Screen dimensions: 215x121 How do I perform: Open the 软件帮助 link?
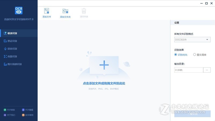(28, 115)
